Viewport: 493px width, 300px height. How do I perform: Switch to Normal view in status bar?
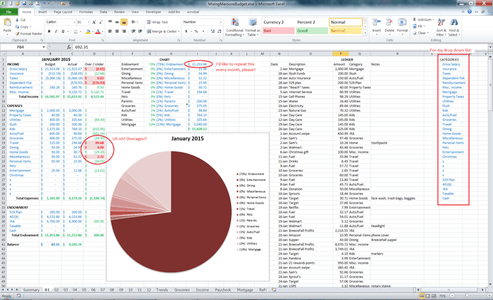422,295
